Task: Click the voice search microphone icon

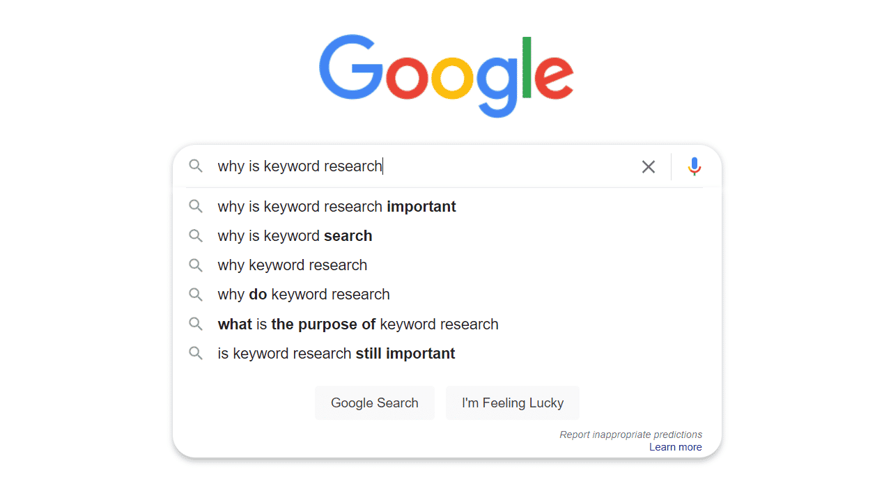Action: point(694,166)
